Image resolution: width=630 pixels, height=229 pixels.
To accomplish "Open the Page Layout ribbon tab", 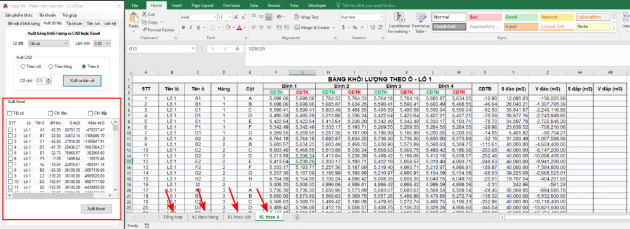I will coord(202,6).
